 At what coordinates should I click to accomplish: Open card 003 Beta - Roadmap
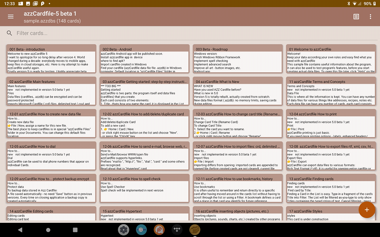(238, 58)
